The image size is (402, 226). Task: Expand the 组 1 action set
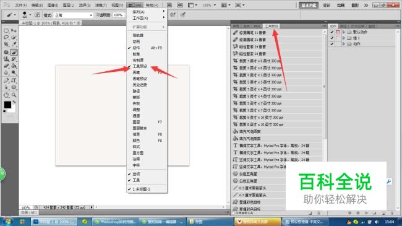click(343, 38)
